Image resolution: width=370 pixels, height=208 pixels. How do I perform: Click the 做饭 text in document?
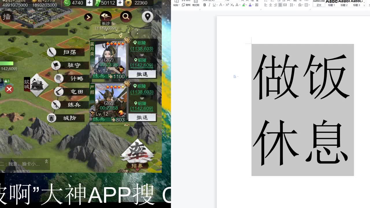click(301, 77)
